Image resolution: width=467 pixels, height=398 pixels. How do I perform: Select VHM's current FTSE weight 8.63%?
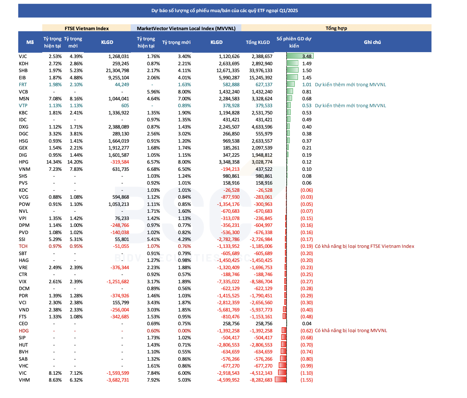(x=55, y=380)
